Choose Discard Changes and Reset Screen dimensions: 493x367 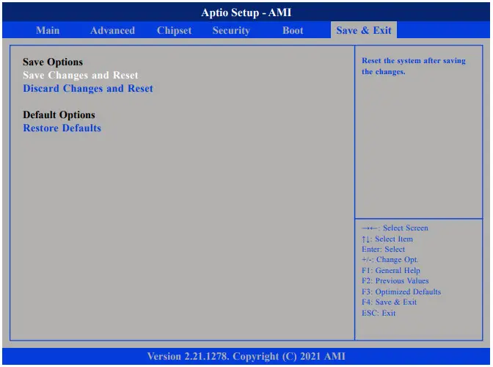[x=88, y=89]
